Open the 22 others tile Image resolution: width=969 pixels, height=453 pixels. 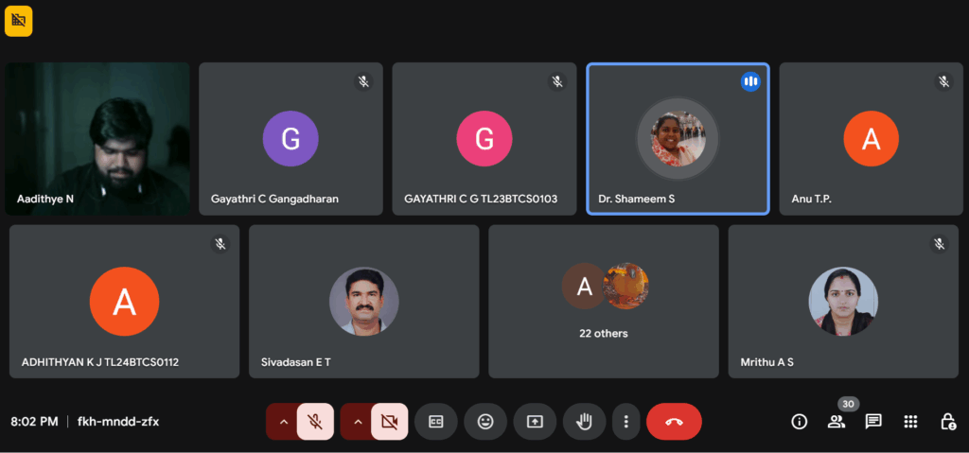pyautogui.click(x=604, y=302)
